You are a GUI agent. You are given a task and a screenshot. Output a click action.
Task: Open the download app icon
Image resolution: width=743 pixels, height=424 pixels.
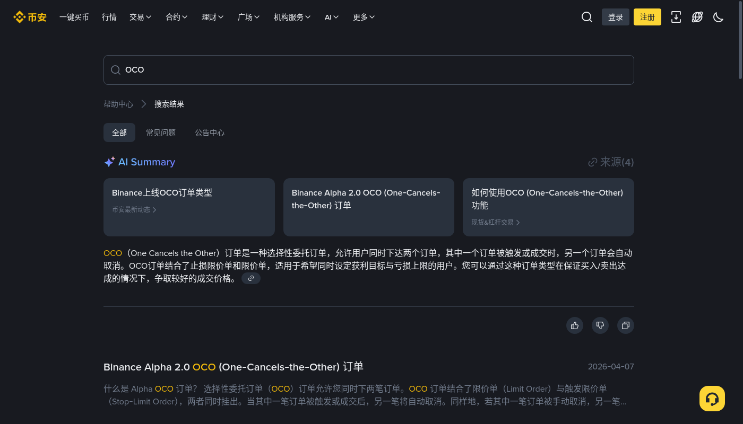(676, 17)
